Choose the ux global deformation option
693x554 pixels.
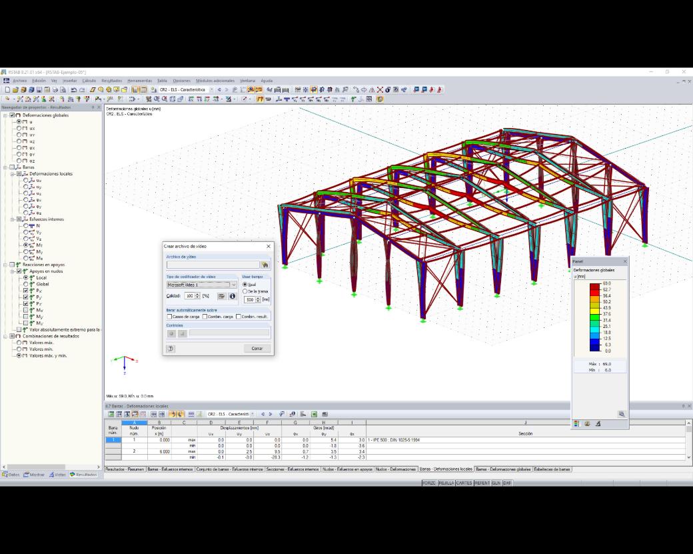click(19, 128)
